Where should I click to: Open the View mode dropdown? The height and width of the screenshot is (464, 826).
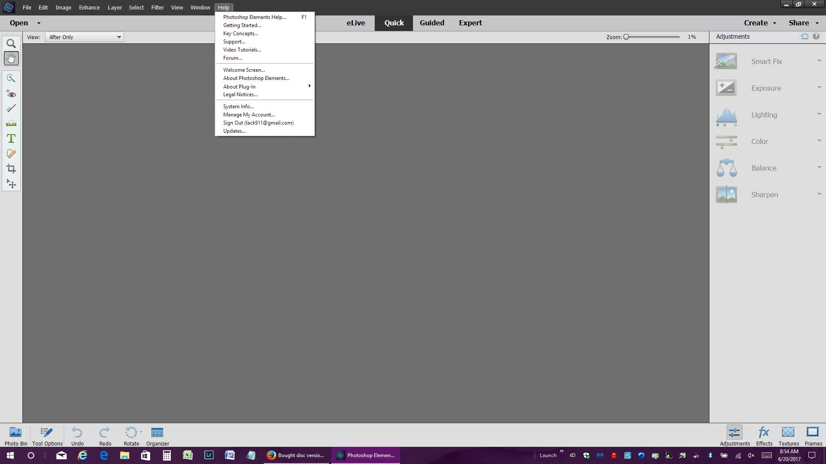[x=84, y=37]
